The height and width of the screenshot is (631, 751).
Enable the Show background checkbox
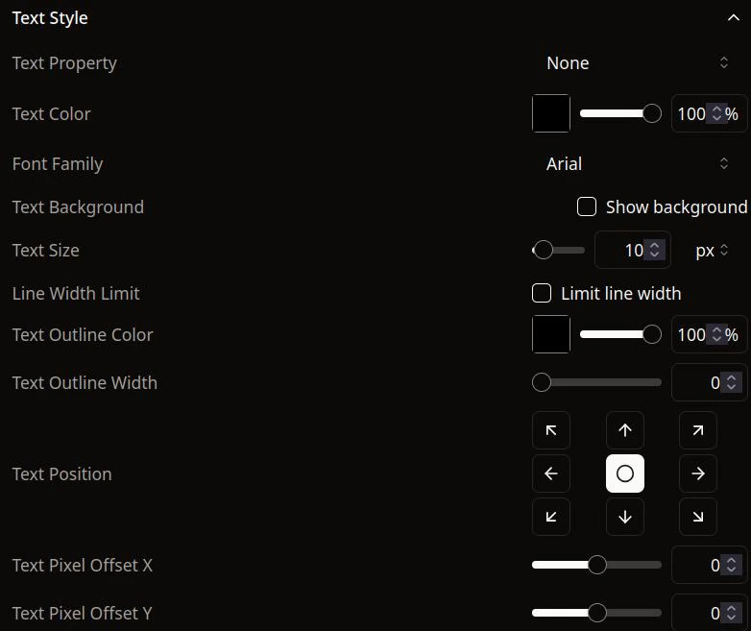[586, 207]
